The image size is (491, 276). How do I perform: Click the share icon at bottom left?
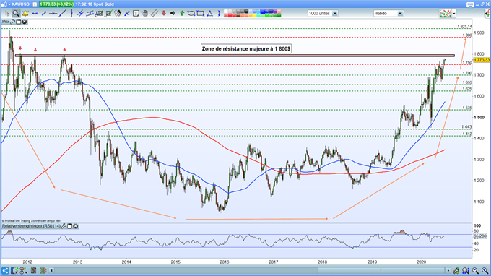pyautogui.click(x=5, y=270)
